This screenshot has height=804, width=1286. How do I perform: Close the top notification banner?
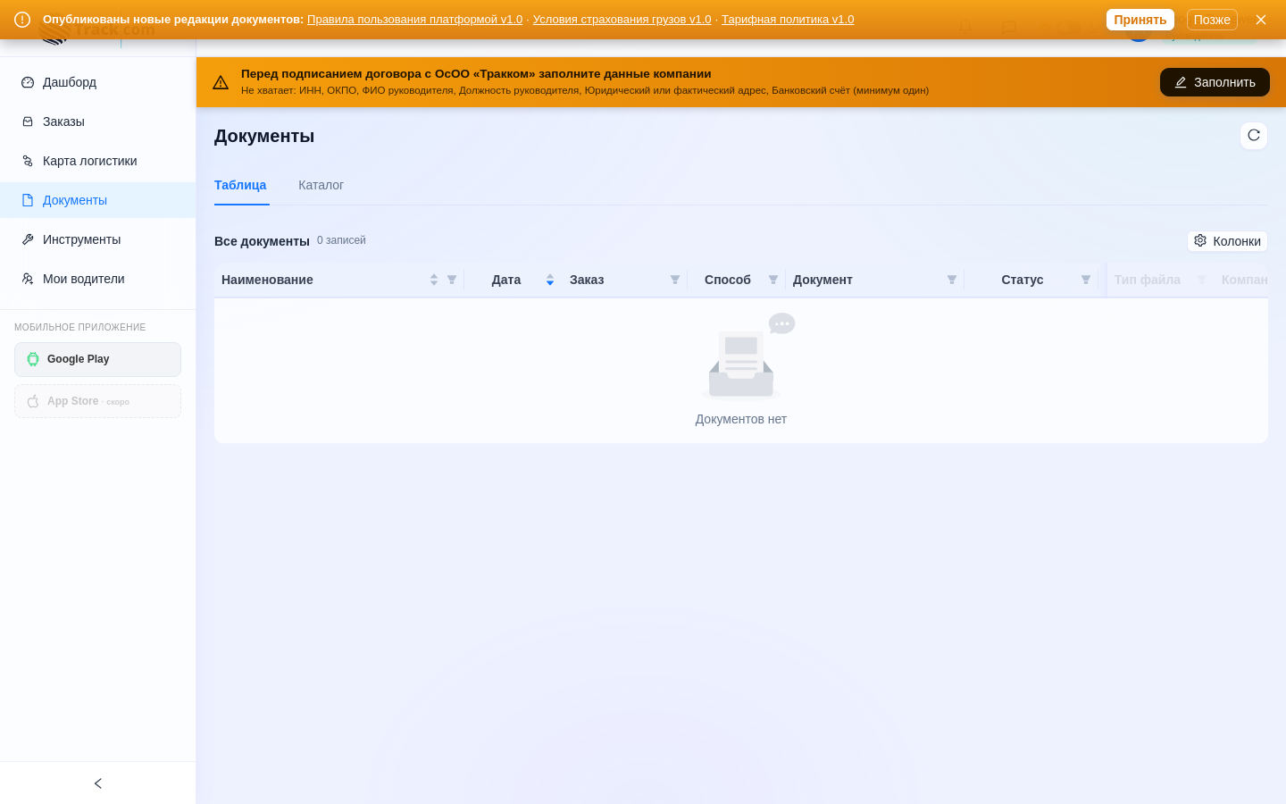click(1261, 20)
